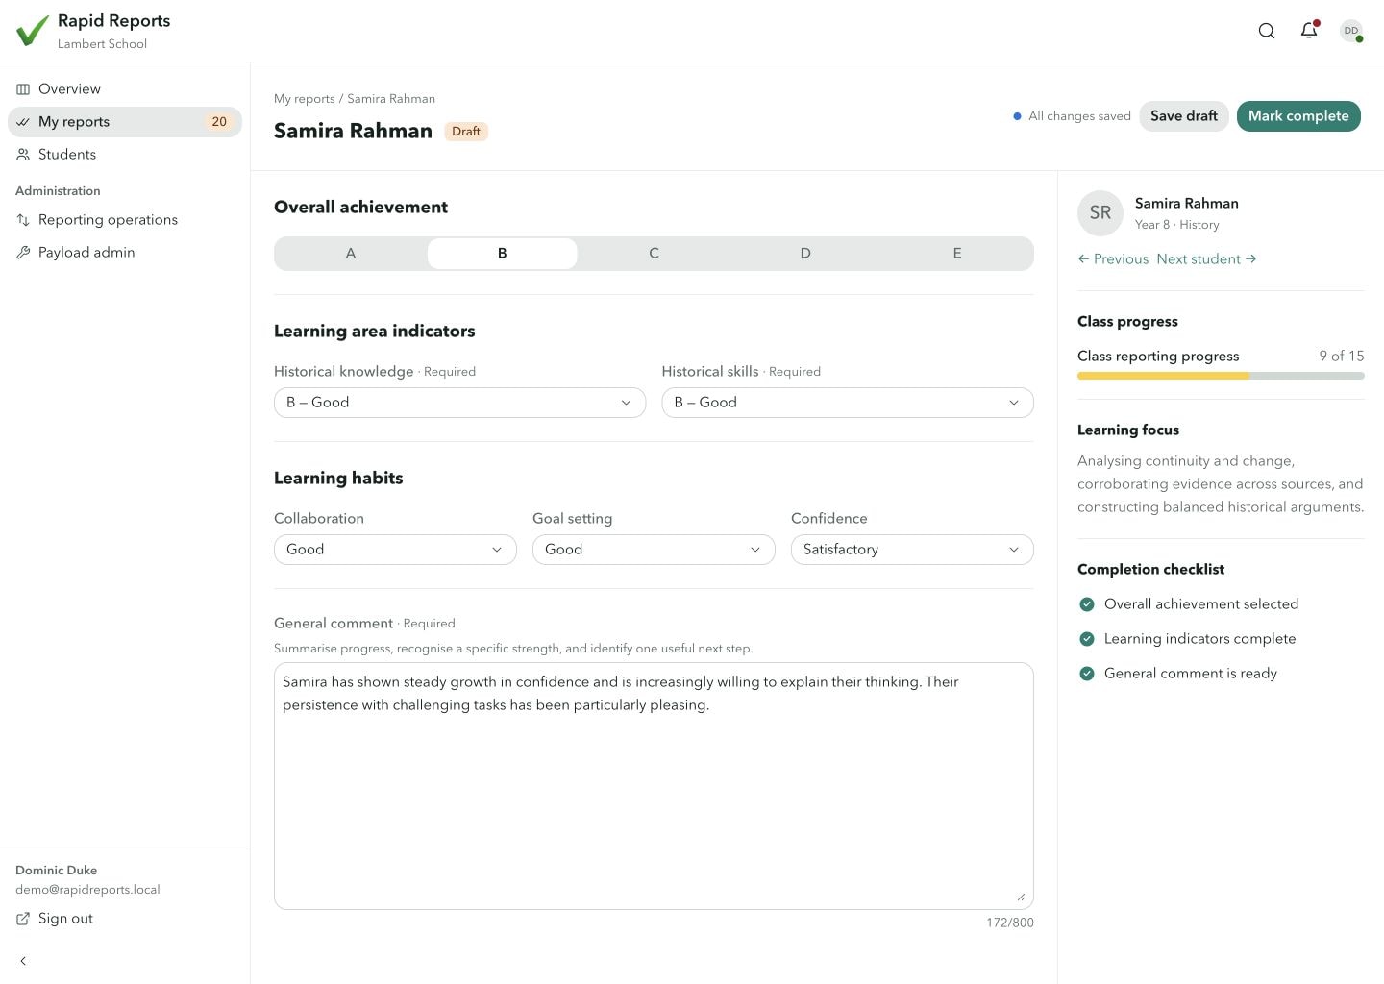Click the Draft status badge
The height and width of the screenshot is (984, 1384).
466,132
